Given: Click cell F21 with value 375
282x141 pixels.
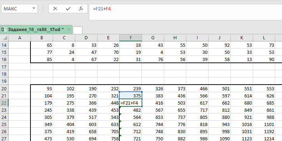Looking at the screenshot, I should [130, 96].
